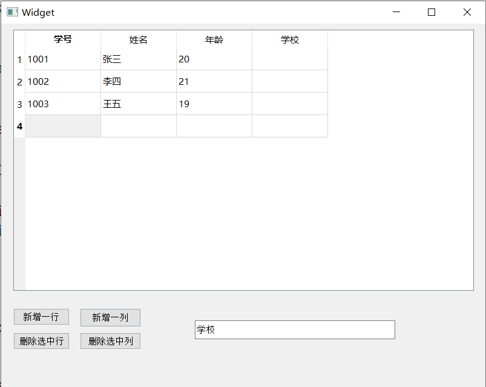Click the Widget window icon in title bar
The height and width of the screenshot is (387, 486).
12,12
